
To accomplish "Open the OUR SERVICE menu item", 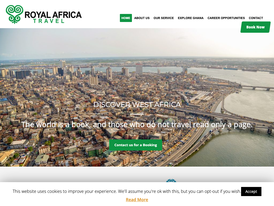I will click(164, 18).
